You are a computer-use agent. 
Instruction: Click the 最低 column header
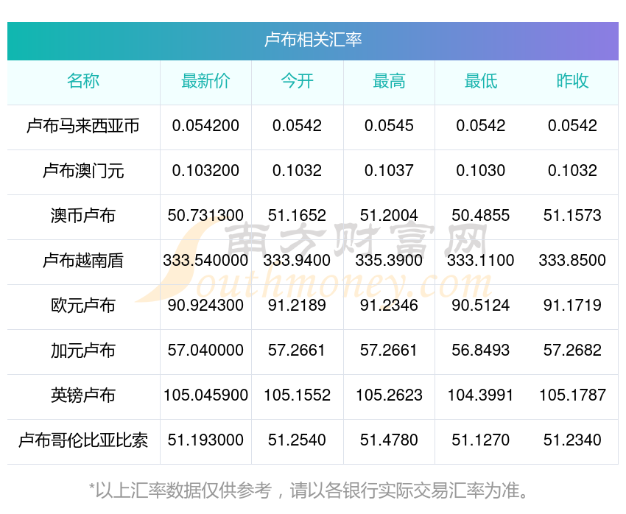[x=481, y=81]
